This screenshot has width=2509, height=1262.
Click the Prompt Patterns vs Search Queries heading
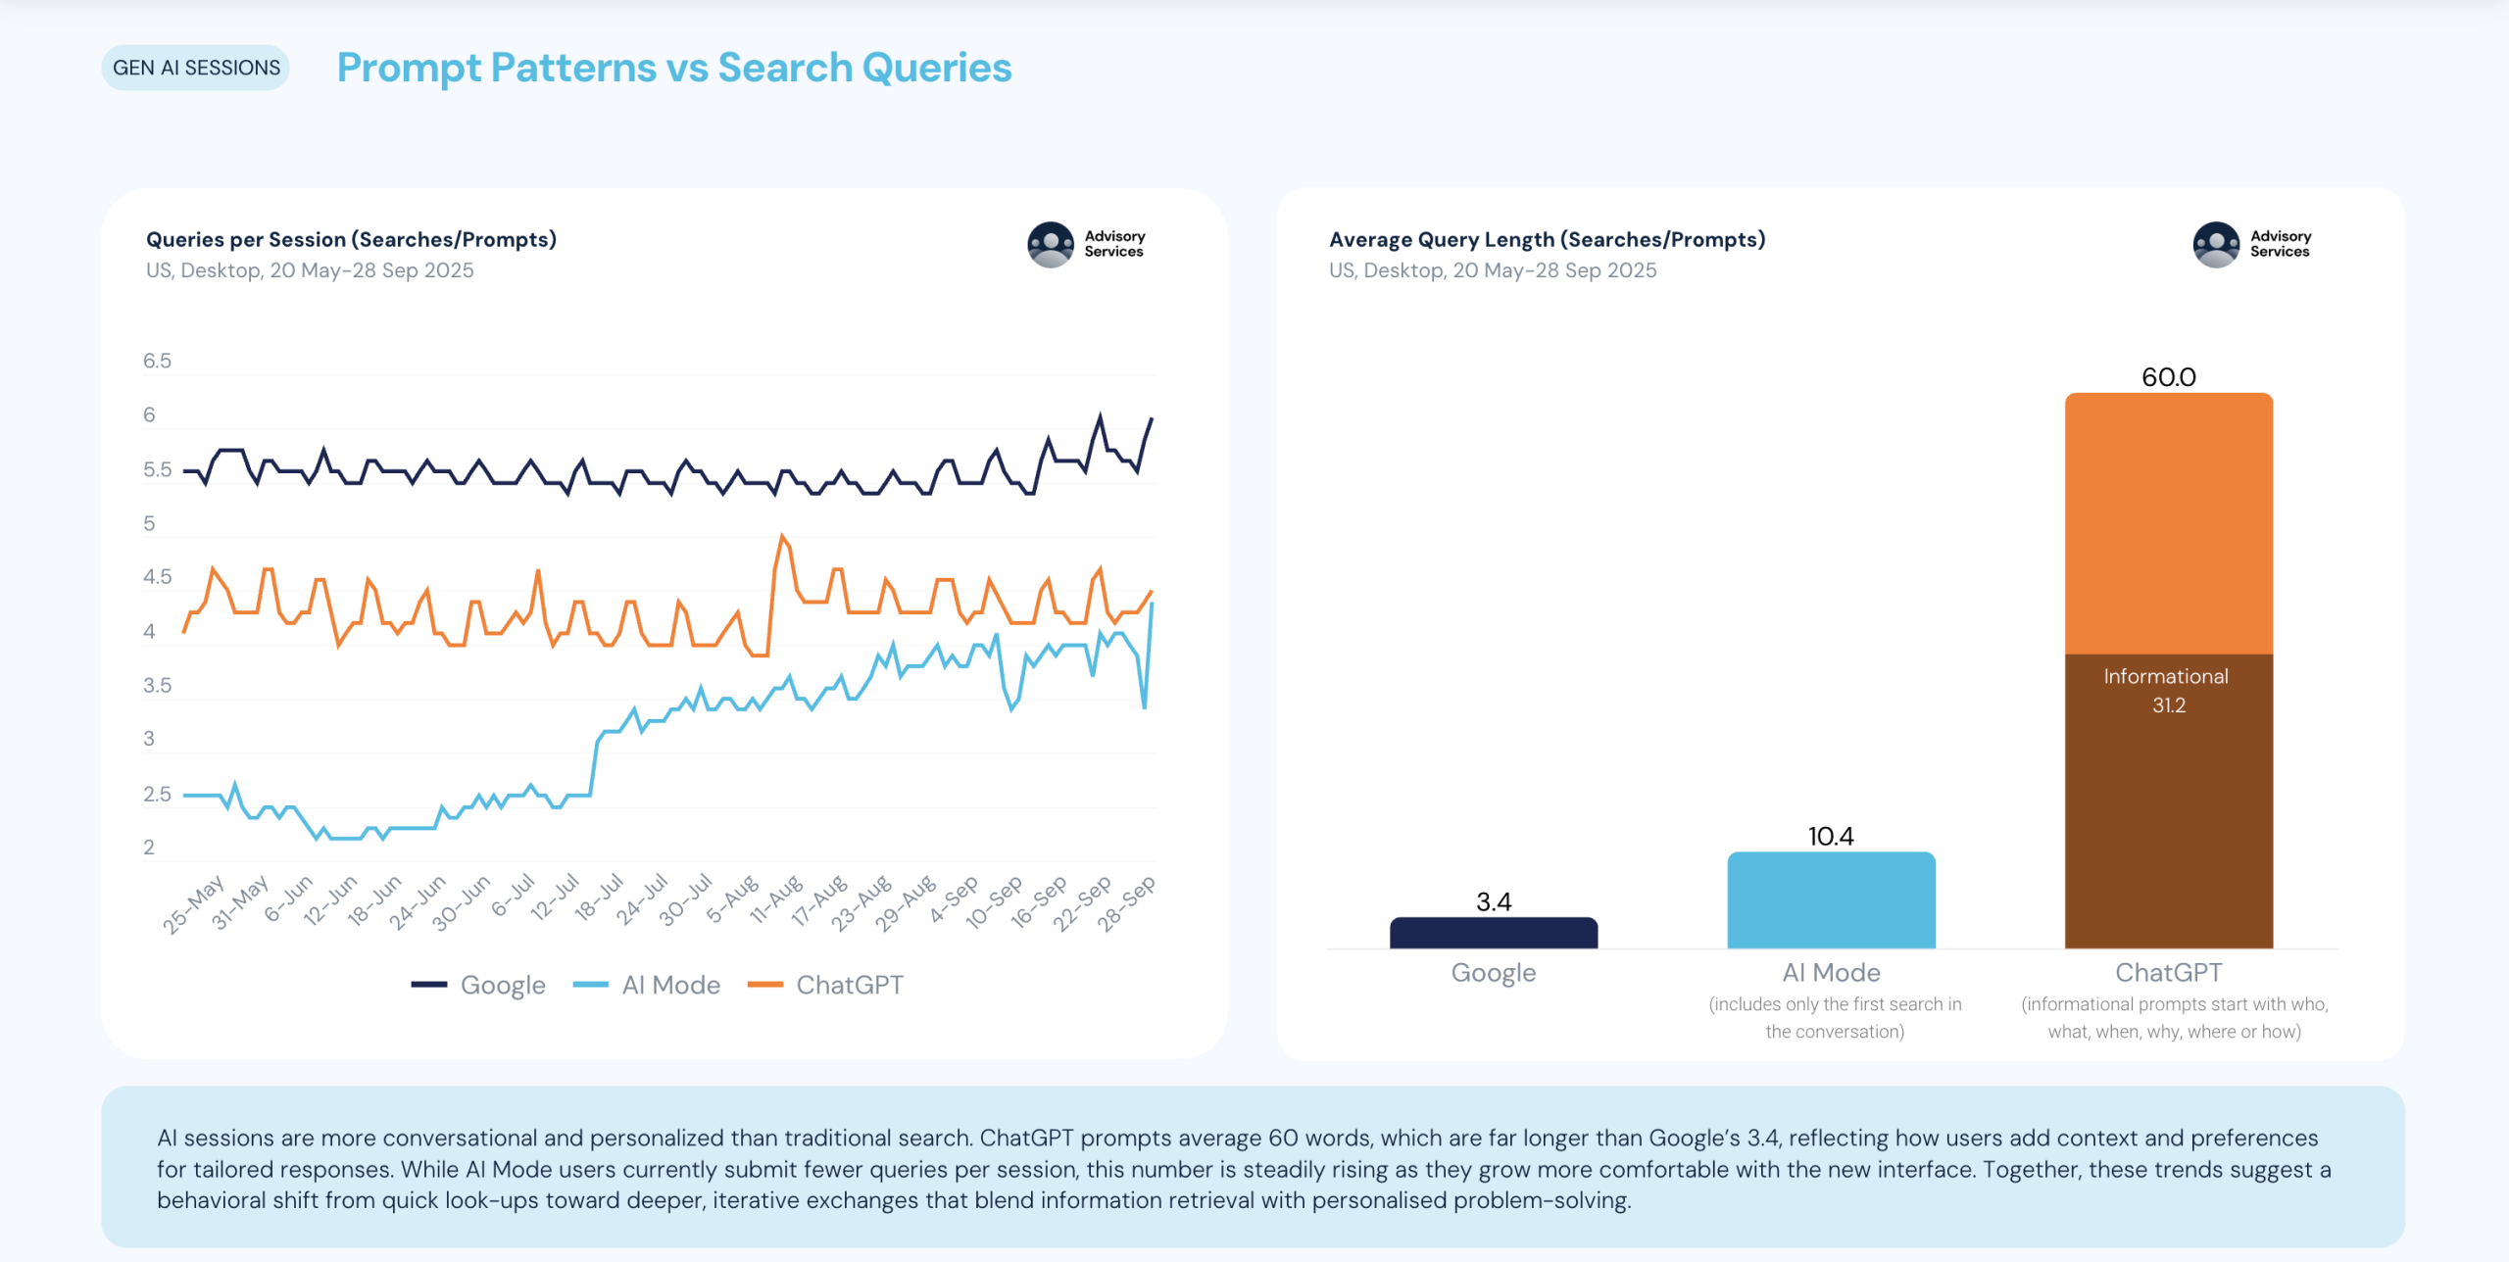point(673,68)
